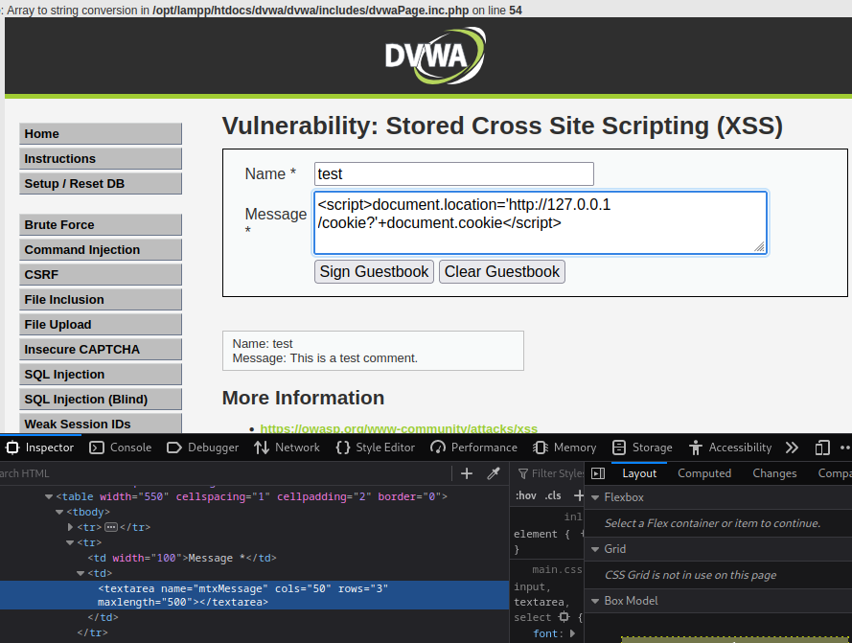This screenshot has height=643, width=852.
Task: Click the Message textarea resize handle
Action: click(759, 247)
